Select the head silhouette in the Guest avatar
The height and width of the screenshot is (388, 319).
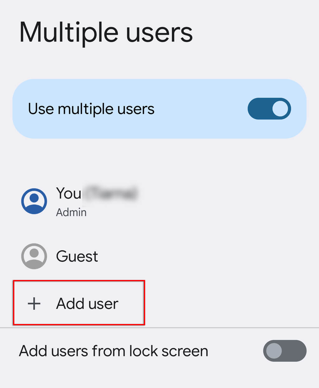point(34,253)
